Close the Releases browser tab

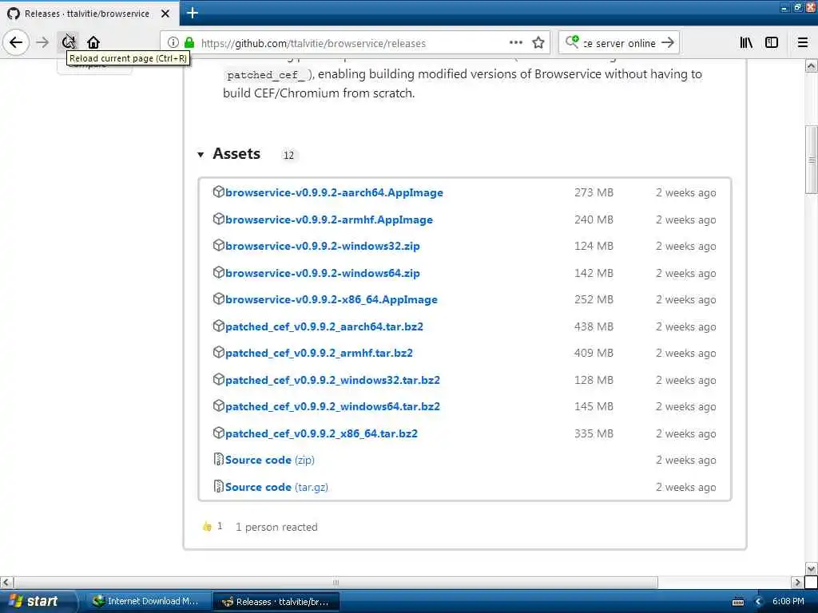click(165, 14)
